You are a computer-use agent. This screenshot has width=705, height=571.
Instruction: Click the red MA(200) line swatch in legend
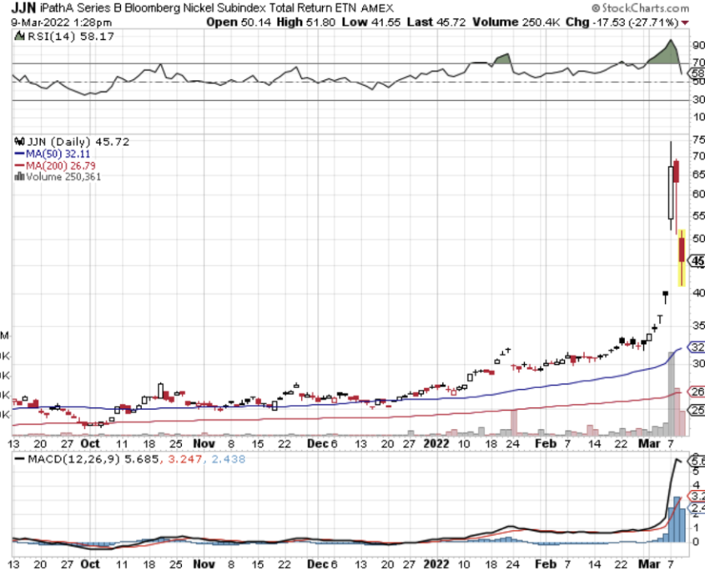tap(19, 165)
